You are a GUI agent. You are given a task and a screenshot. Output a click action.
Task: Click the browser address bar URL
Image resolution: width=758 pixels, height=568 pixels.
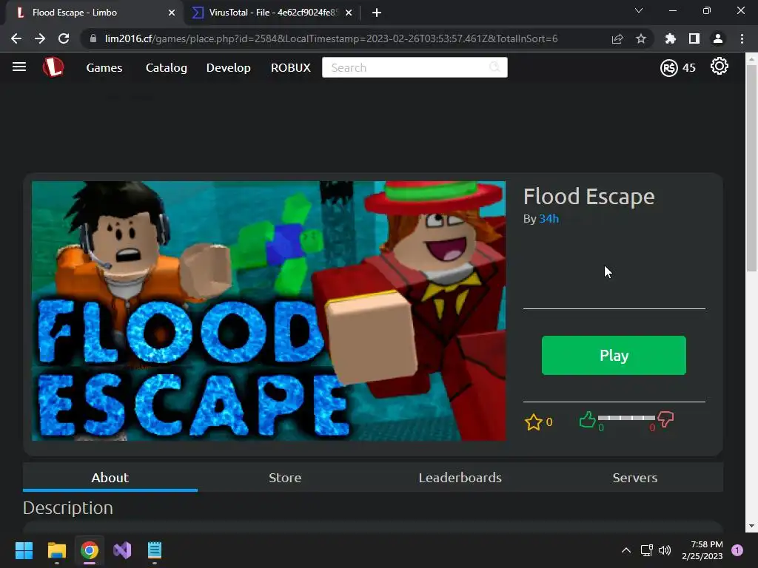click(x=331, y=38)
